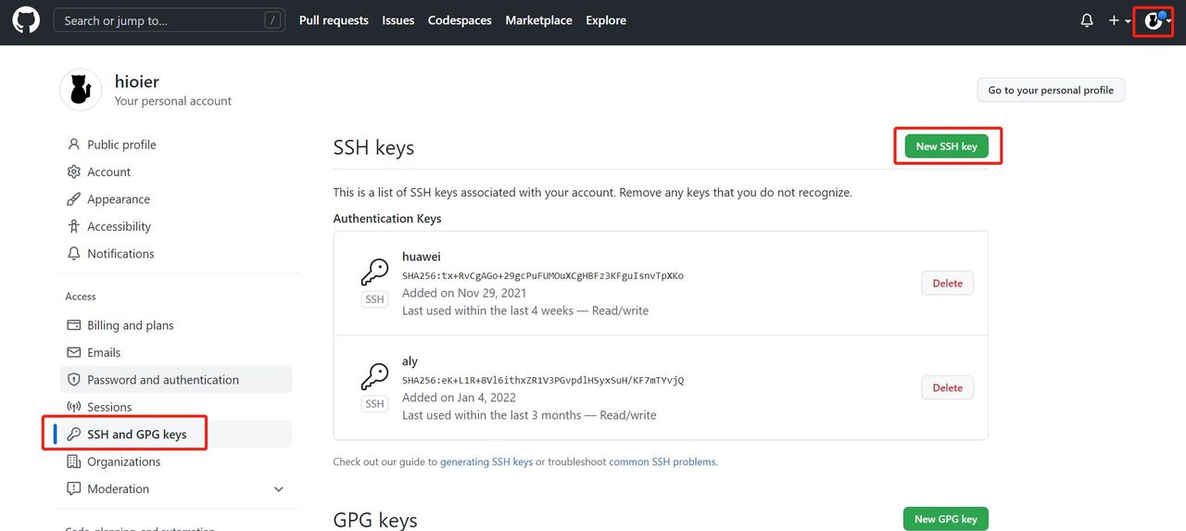Click the Moderation report icon
Viewport: 1186px width, 531px height.
[x=74, y=488]
